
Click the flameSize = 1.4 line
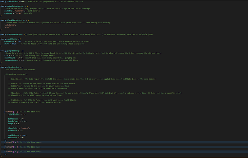pyautogui.click(x=16, y=130)
